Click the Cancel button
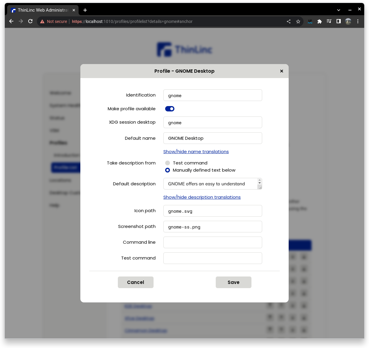The image size is (369, 348). coord(136,282)
